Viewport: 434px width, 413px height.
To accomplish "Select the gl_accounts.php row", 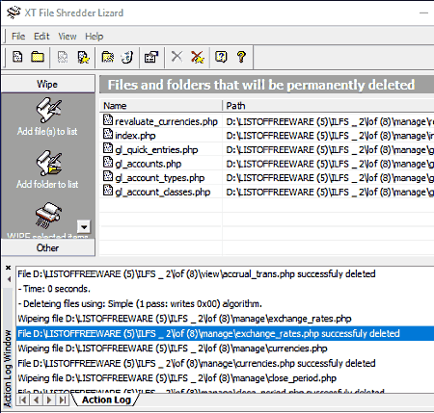I will tap(267, 164).
